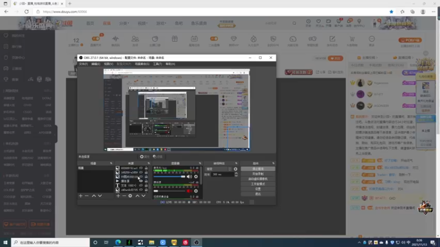The width and height of the screenshot is (440, 247).
Task: Open Studio Mode from the Controls dock
Action: pyautogui.click(x=258, y=184)
